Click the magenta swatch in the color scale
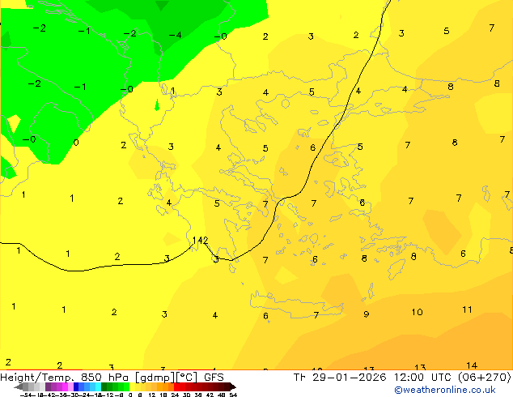 [x=65, y=386]
